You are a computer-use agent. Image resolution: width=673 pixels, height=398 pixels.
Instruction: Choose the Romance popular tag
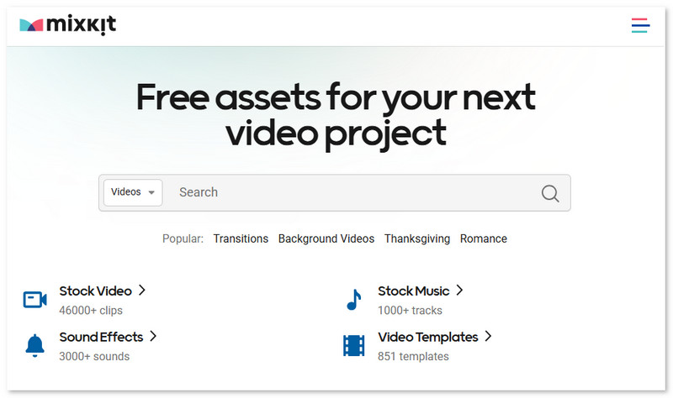484,238
